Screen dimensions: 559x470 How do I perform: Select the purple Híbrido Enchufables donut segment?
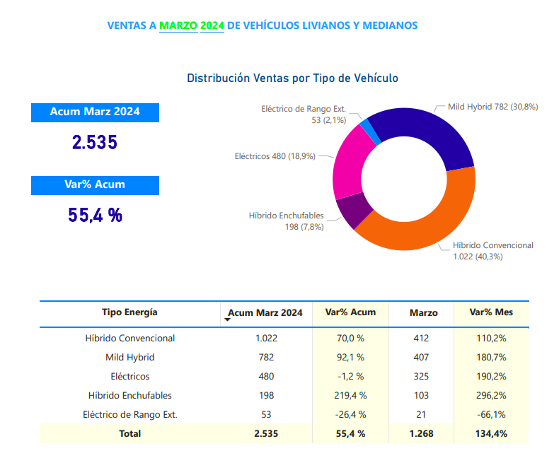(353, 211)
